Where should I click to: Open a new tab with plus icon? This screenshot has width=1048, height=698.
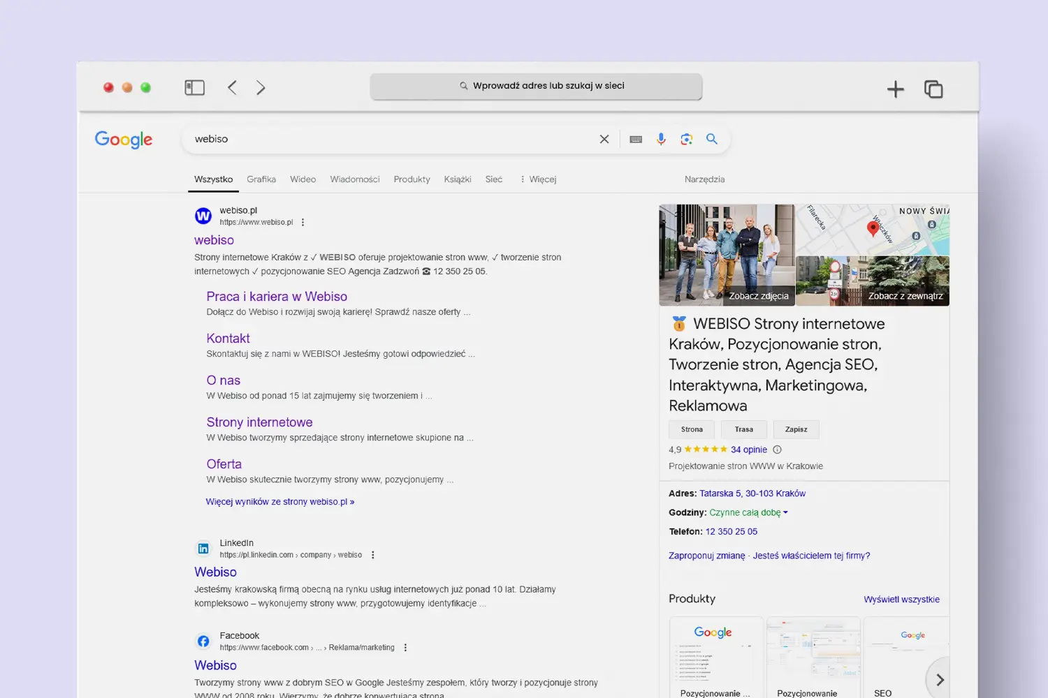895,89
